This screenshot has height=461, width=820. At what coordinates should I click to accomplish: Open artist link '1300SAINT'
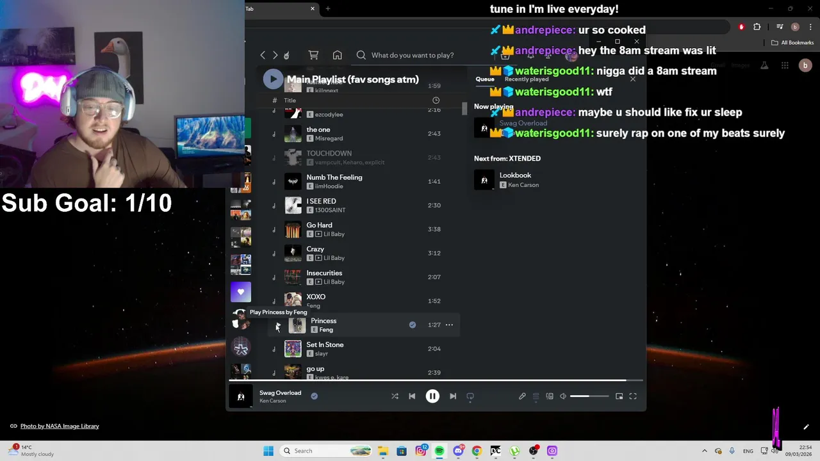coord(330,210)
